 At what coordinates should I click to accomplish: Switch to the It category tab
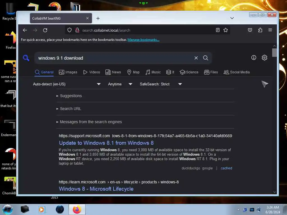[170, 72]
